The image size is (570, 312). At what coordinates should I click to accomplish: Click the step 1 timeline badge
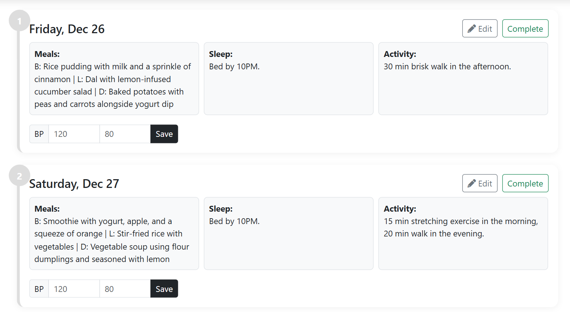click(19, 21)
